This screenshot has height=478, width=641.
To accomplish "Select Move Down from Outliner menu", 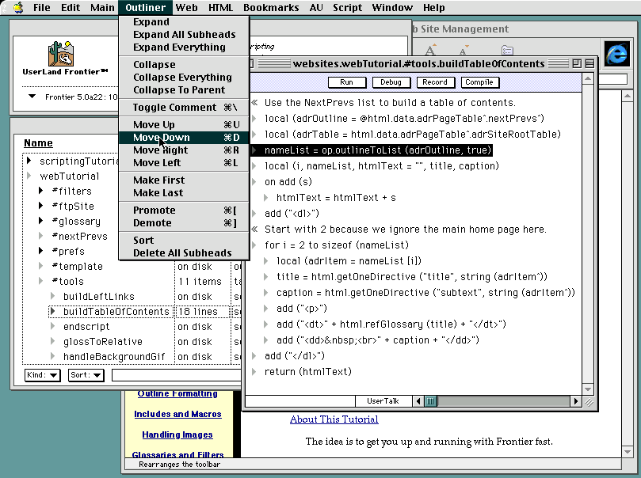I will pos(162,138).
